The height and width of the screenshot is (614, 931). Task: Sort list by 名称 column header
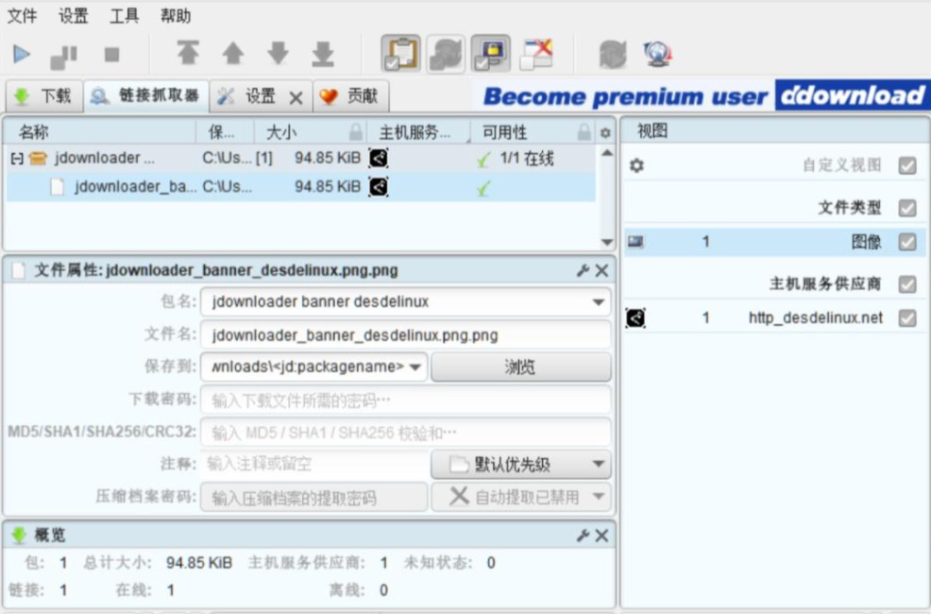tap(100, 132)
